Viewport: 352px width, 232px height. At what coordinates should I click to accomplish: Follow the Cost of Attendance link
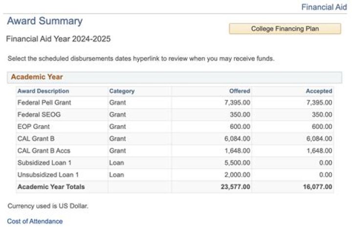pos(35,221)
